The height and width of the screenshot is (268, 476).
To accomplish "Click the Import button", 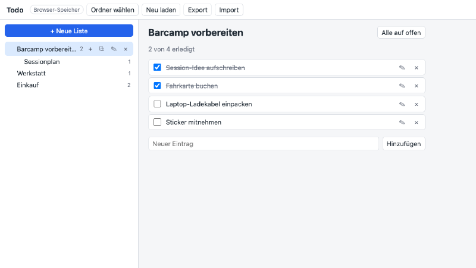I will (229, 10).
